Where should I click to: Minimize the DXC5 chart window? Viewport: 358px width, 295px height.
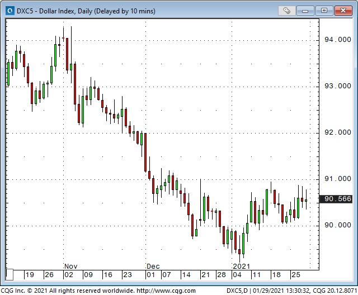[305, 11]
